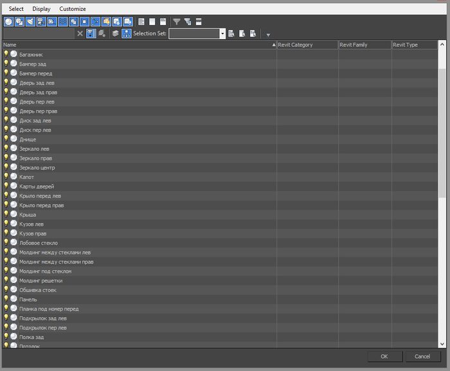Open the Select menu
The image size is (450, 371).
click(x=16, y=9)
